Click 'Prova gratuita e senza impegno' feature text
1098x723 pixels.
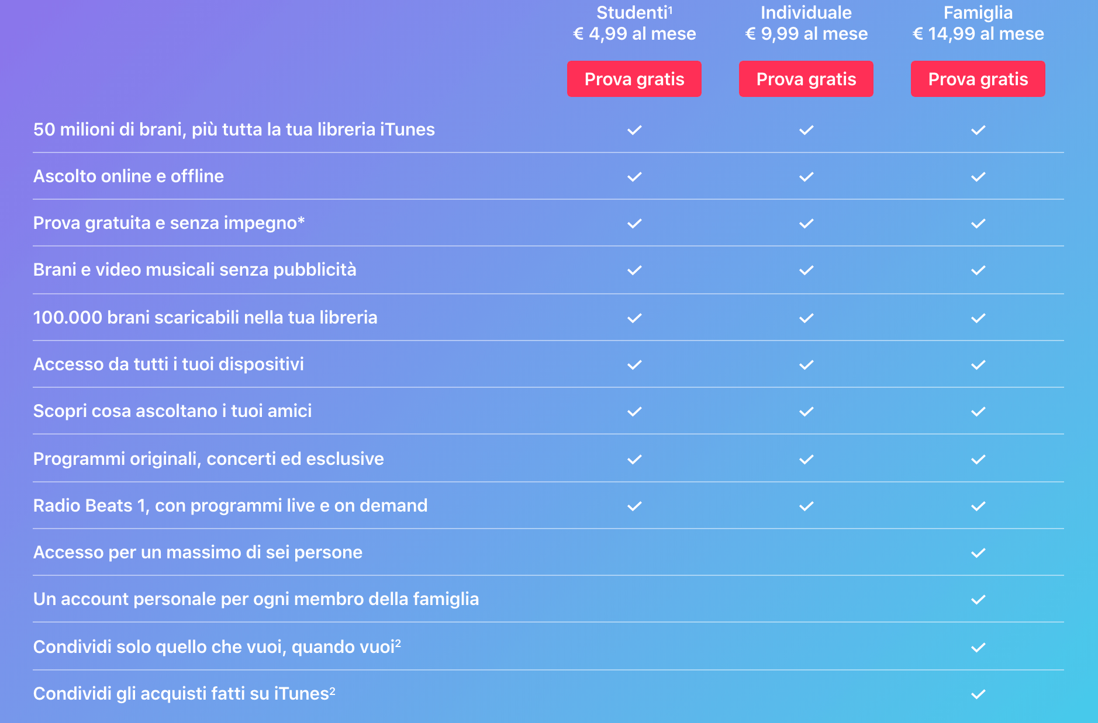point(169,223)
